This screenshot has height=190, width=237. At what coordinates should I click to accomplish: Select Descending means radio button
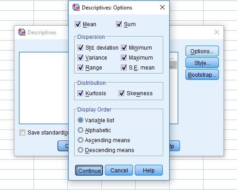(x=81, y=150)
